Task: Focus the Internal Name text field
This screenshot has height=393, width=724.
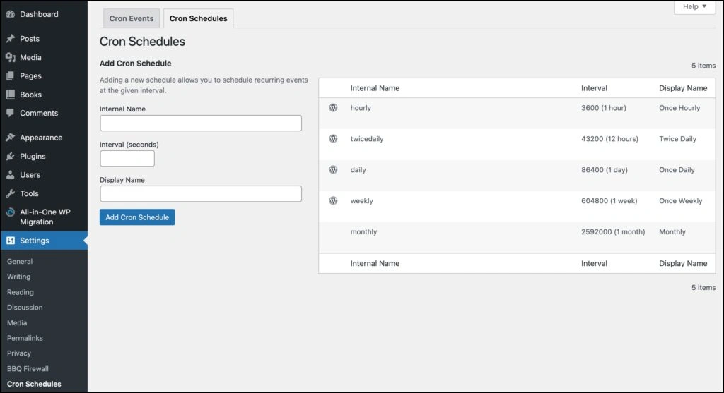Action: click(201, 123)
